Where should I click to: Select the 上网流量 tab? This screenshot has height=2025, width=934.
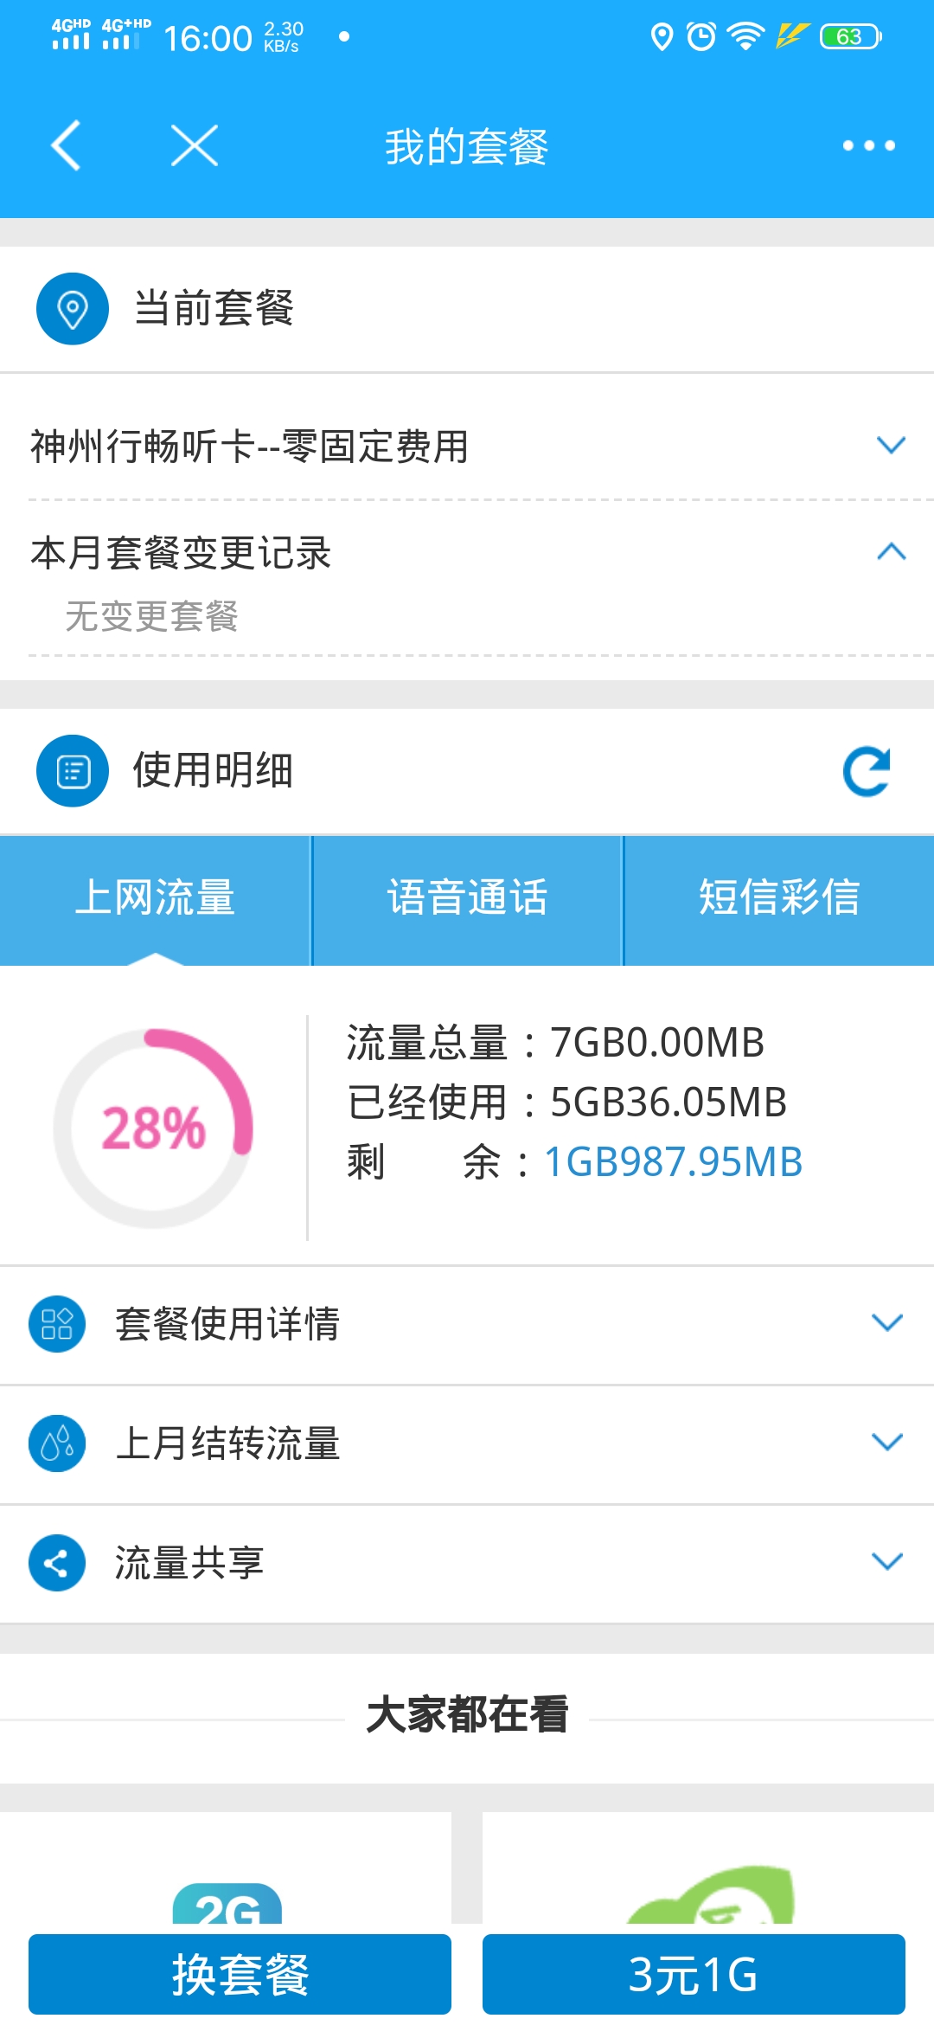[155, 898]
